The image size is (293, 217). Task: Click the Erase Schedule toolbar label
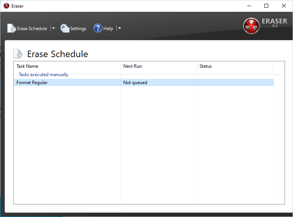32,29
